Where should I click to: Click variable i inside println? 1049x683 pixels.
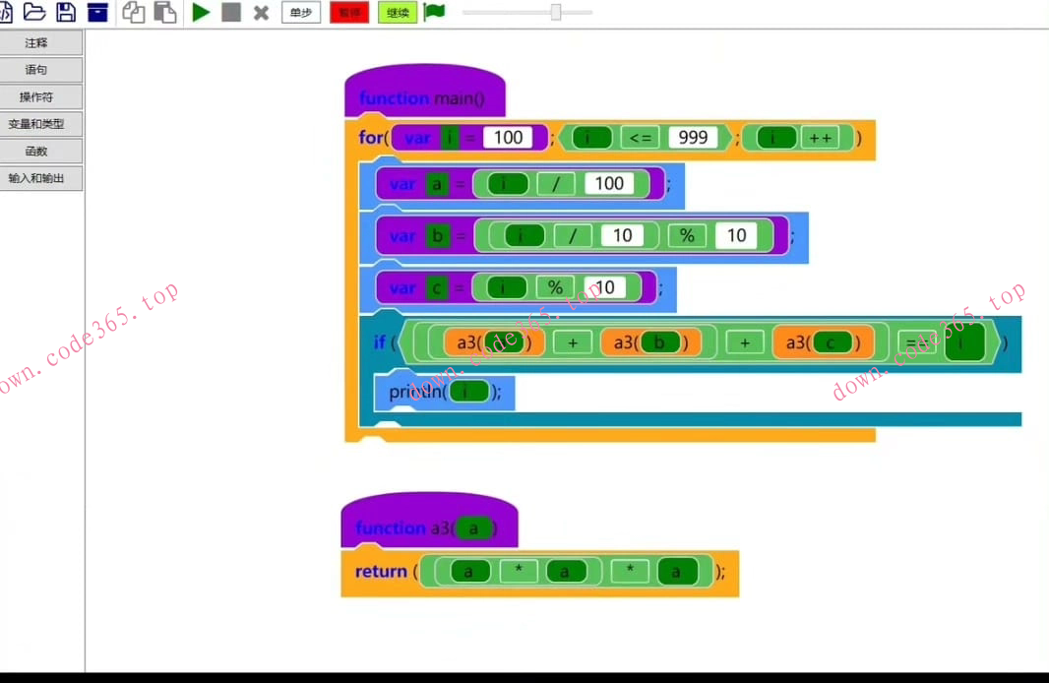(469, 392)
